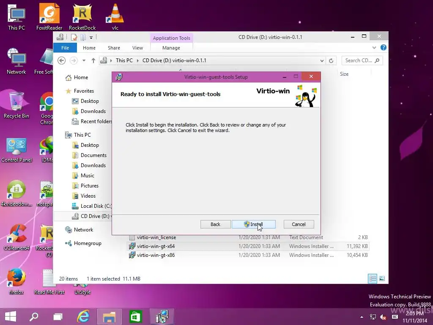This screenshot has width=433, height=325.
Task: Open vlc desktop shortcut
Action: [115, 17]
